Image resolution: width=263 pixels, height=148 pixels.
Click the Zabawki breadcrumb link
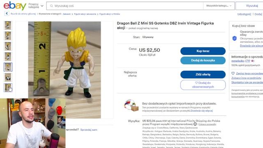click(67, 14)
